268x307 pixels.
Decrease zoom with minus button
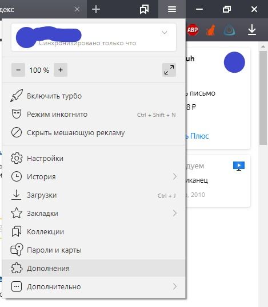[x=18, y=70]
